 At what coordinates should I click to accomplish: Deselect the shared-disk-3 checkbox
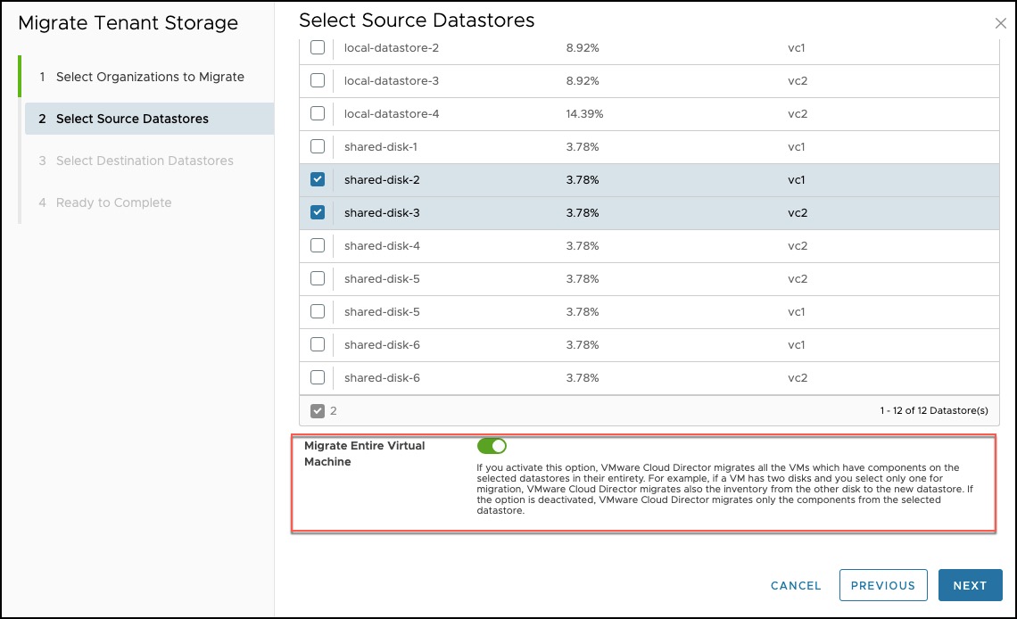pyautogui.click(x=318, y=213)
